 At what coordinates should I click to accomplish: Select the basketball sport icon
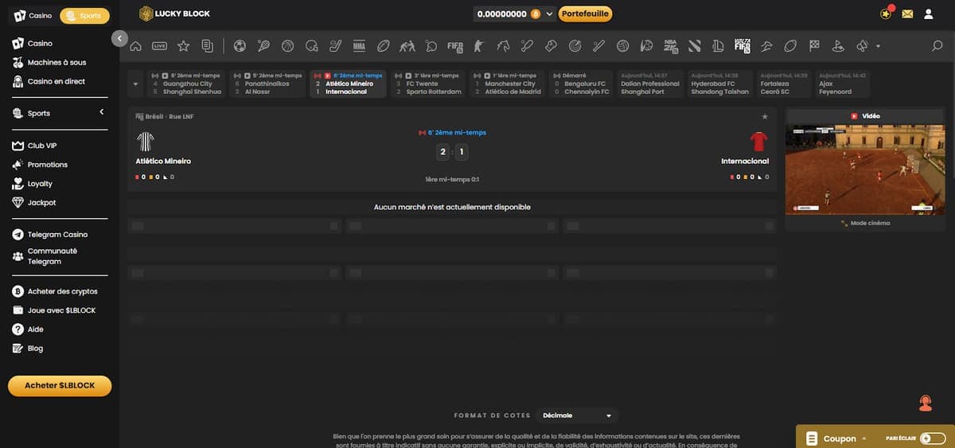pos(287,46)
